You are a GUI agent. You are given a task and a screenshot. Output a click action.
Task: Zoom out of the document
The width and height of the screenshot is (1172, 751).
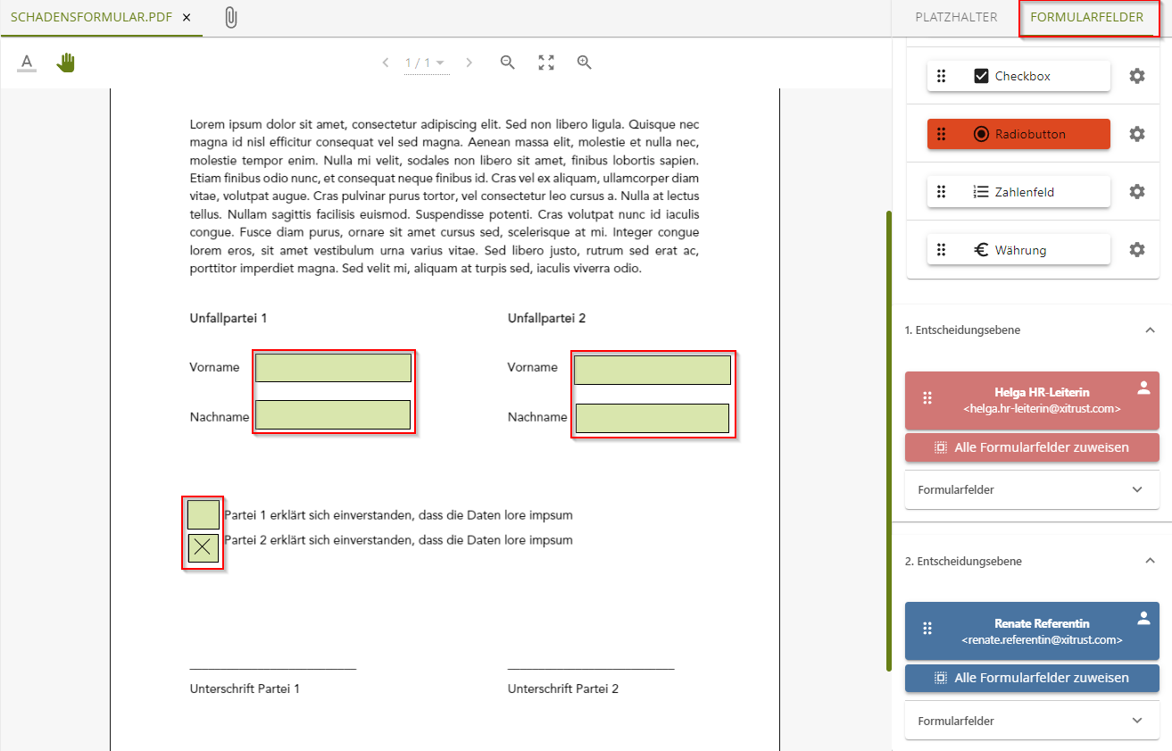[507, 63]
